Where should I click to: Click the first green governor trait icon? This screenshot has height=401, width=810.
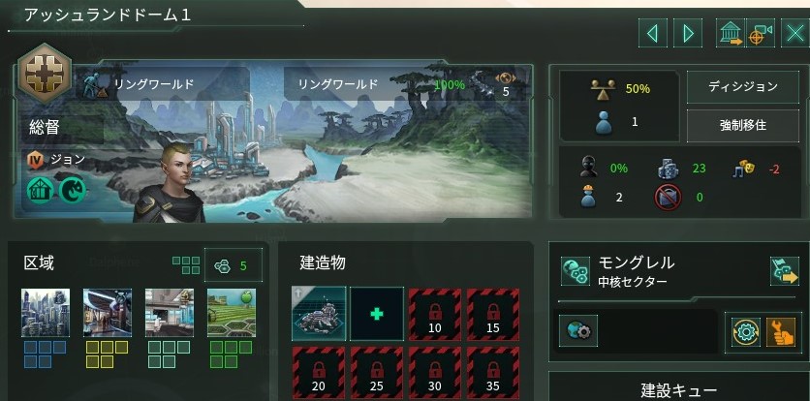[x=40, y=190]
